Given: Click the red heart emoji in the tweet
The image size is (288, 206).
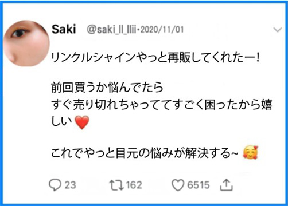Looking at the screenshot, I should click(x=82, y=122).
